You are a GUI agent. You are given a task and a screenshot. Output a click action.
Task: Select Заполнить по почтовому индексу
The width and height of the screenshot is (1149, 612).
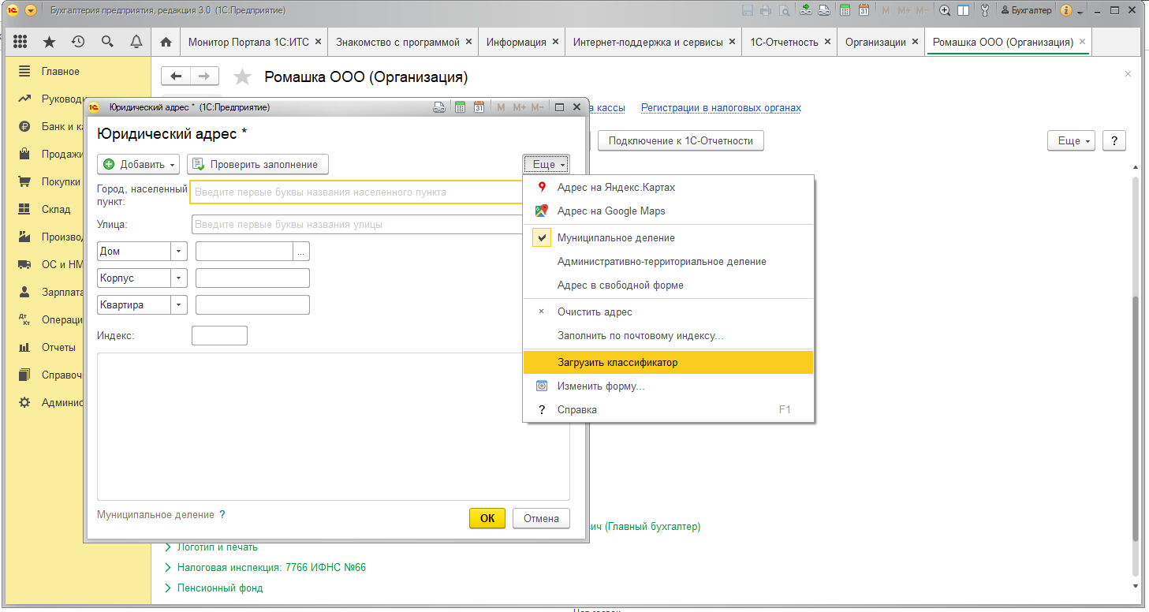(669, 335)
